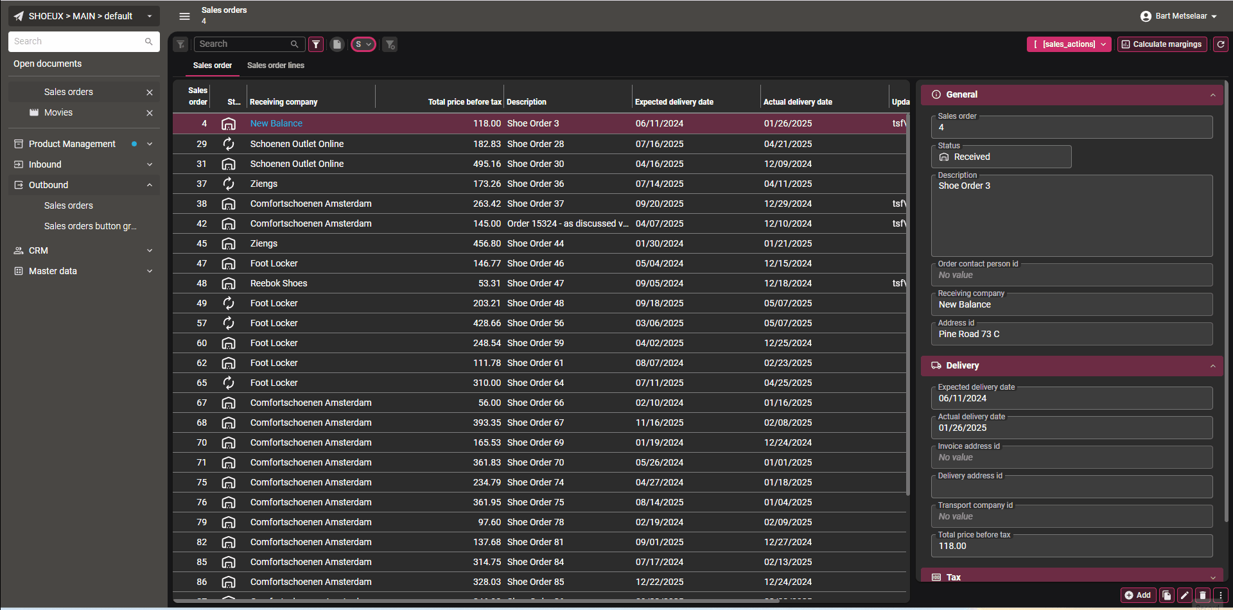The height and width of the screenshot is (610, 1233).
Task: Click the trash delete icon
Action: [1203, 595]
